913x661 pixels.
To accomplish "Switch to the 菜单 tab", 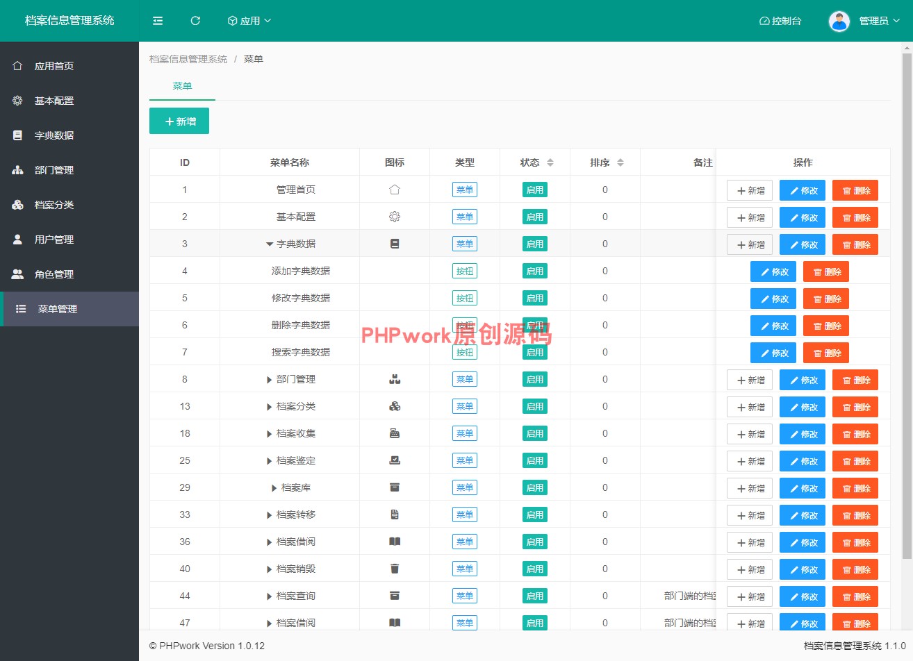I will pos(182,86).
